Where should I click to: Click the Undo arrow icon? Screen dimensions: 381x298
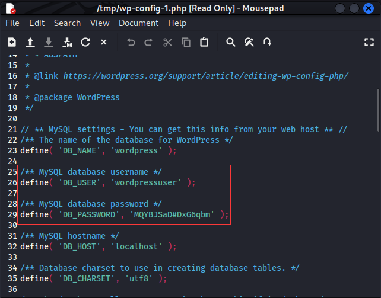(x=131, y=42)
